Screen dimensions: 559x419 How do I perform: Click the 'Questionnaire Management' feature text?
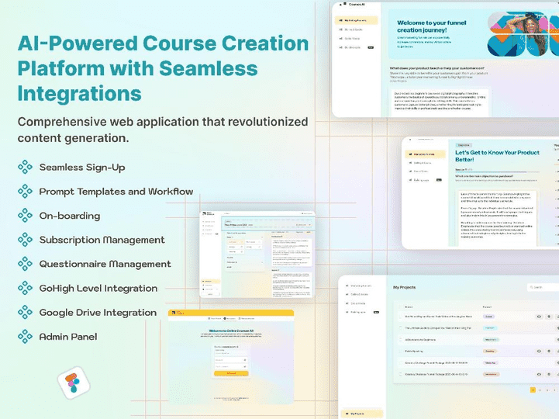click(x=105, y=264)
